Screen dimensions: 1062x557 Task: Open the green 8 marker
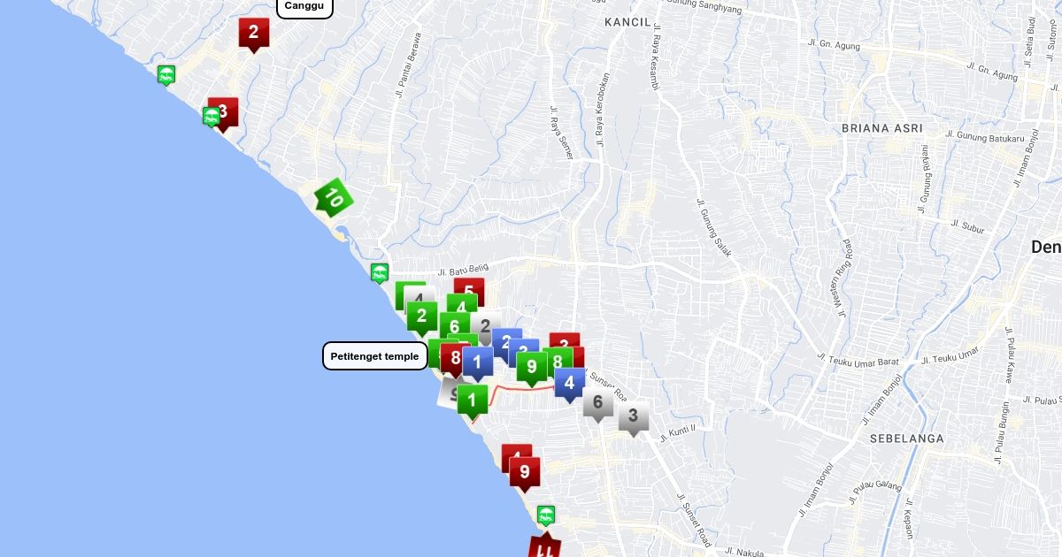pos(558,361)
